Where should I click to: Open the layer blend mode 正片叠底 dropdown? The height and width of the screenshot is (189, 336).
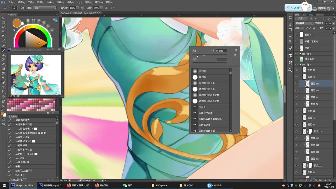tap(304, 23)
